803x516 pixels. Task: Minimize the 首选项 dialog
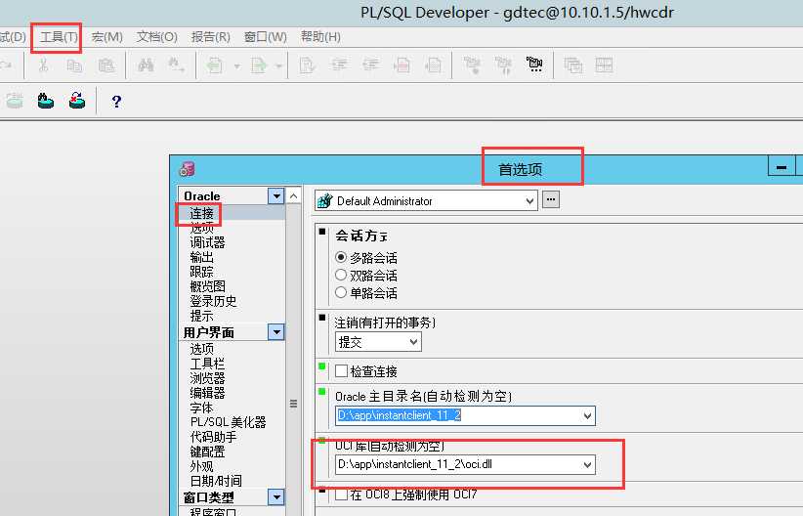pos(781,166)
